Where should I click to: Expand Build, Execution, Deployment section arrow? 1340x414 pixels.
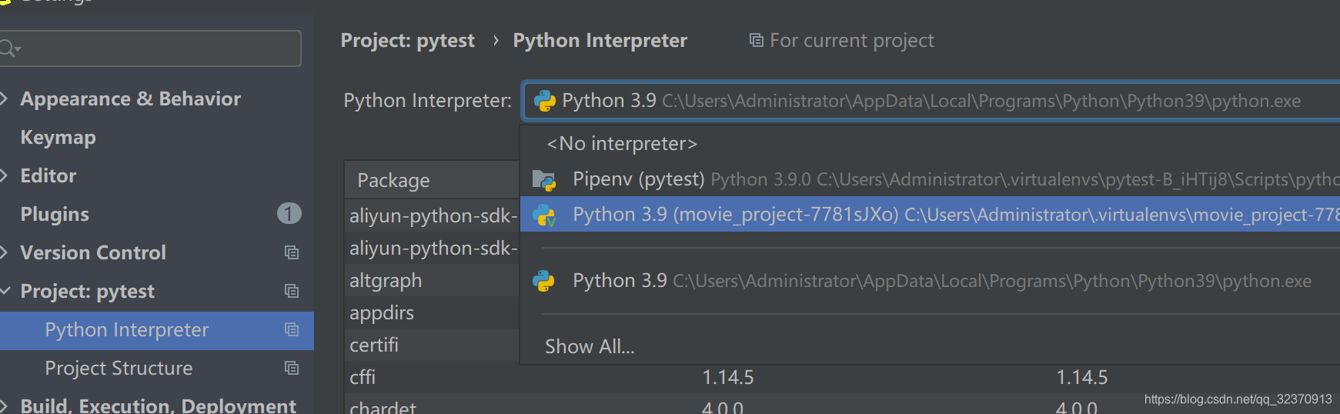[x=5, y=406]
